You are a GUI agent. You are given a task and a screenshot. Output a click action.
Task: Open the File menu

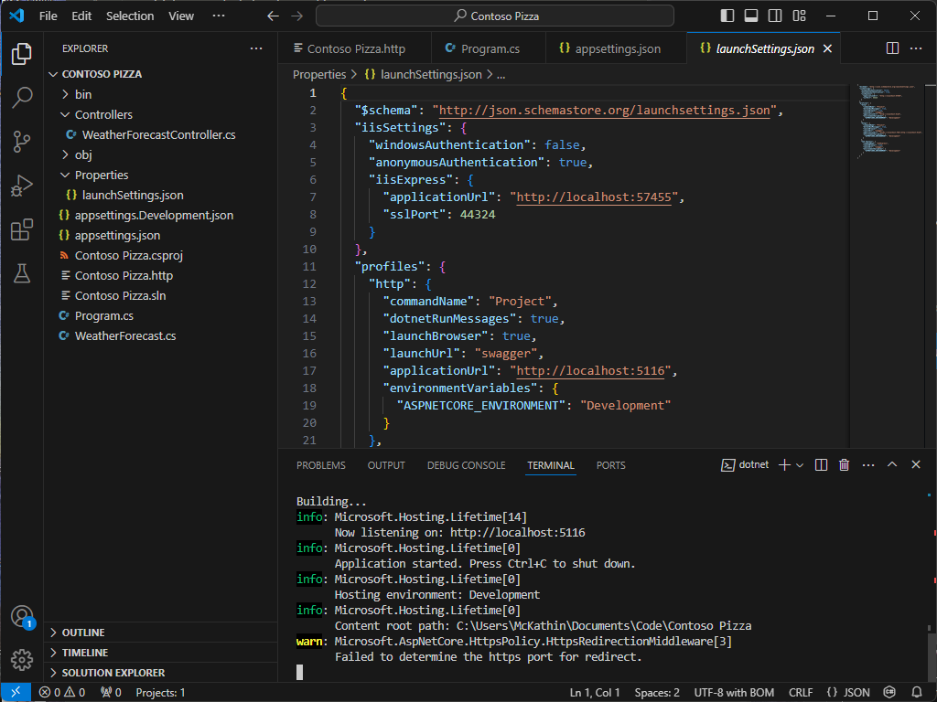click(48, 16)
